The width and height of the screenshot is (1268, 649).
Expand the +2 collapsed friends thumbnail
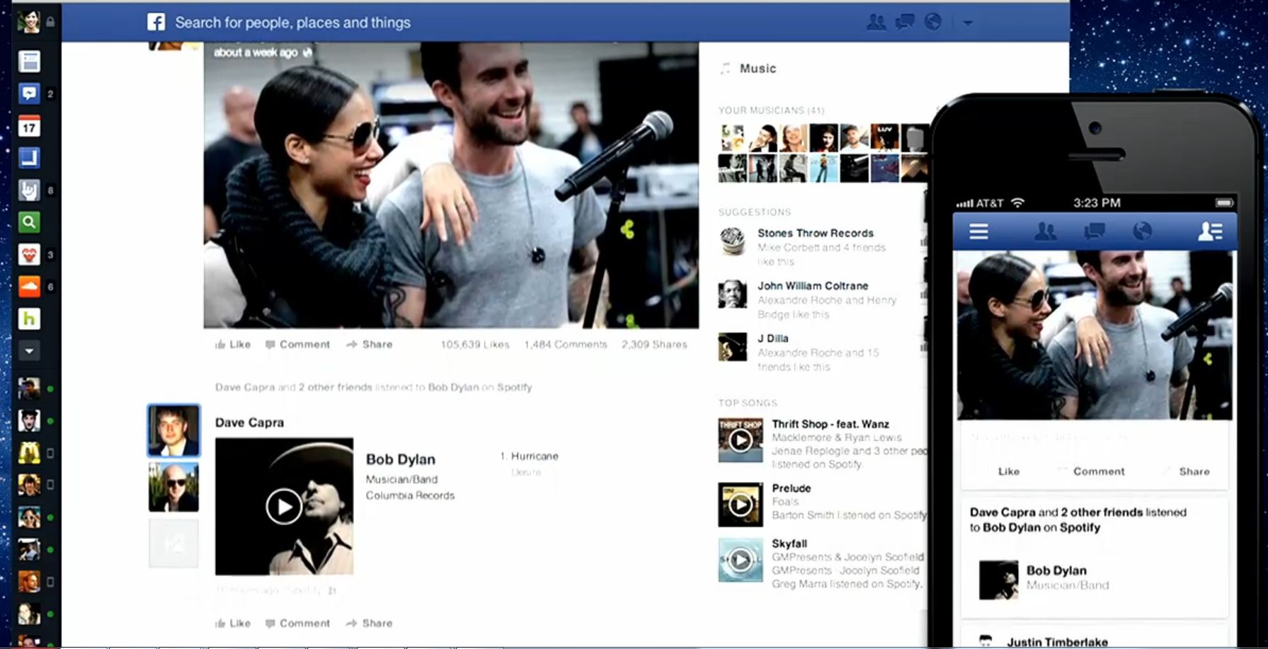coord(173,544)
